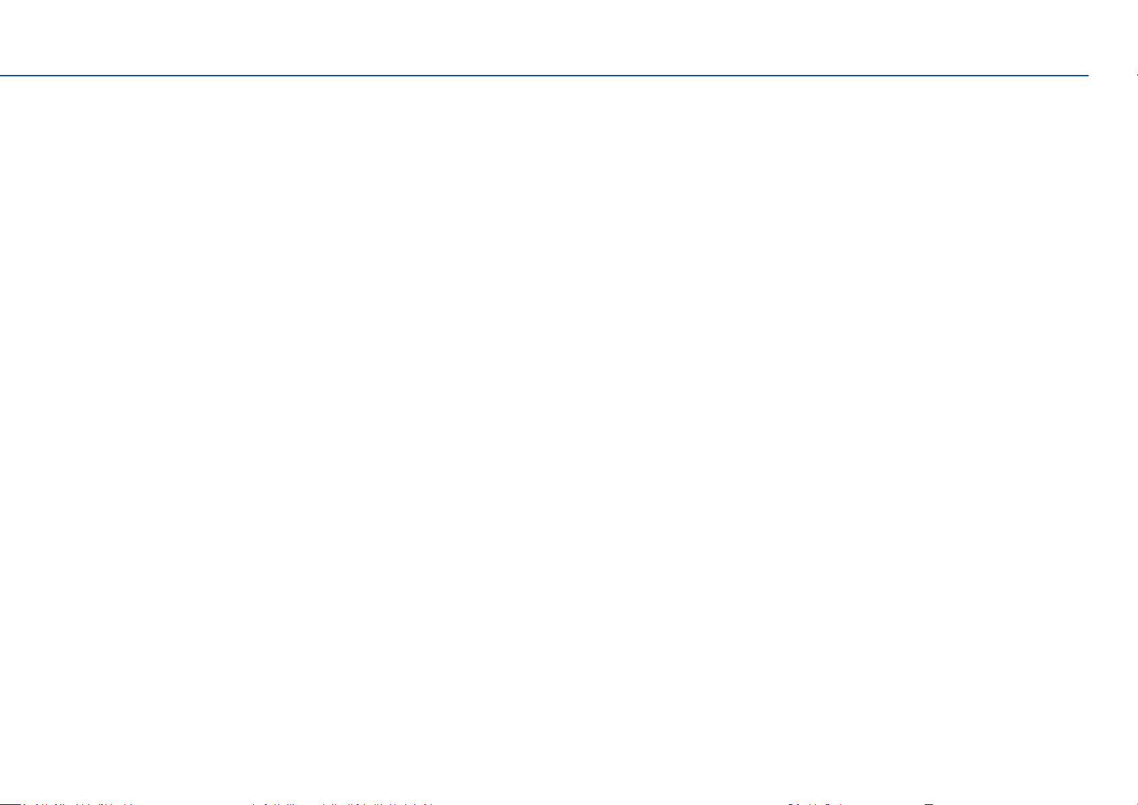Click the cut-off text at bottom center

(x=341, y=804)
